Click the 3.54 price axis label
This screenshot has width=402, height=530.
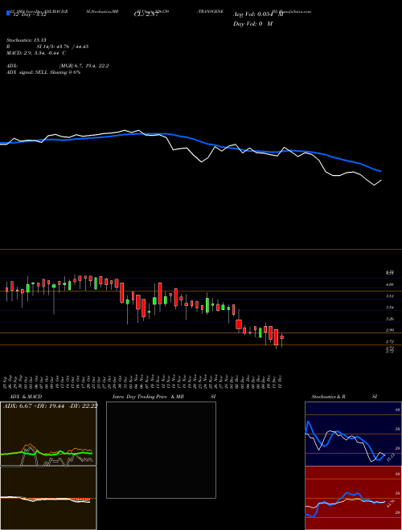pos(389,308)
